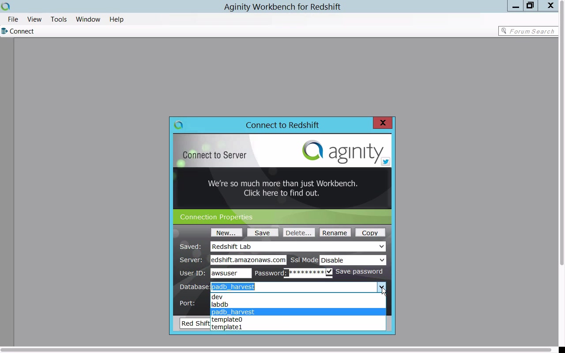The height and width of the screenshot is (353, 565).
Task: Open the File menu
Action: [13, 19]
